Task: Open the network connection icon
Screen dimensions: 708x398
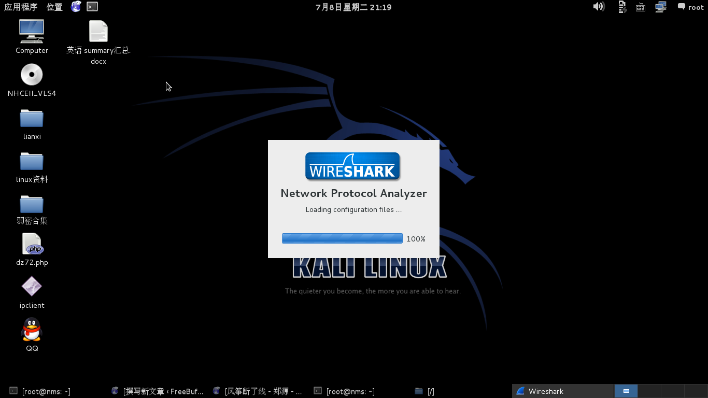Action: click(x=661, y=7)
